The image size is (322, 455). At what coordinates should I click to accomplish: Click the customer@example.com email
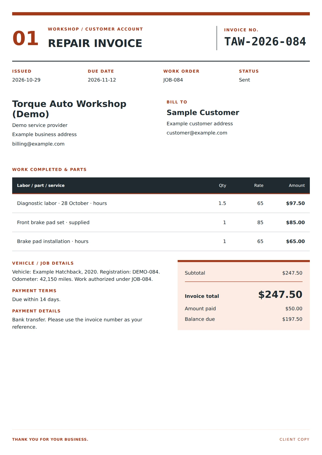[197, 133]
